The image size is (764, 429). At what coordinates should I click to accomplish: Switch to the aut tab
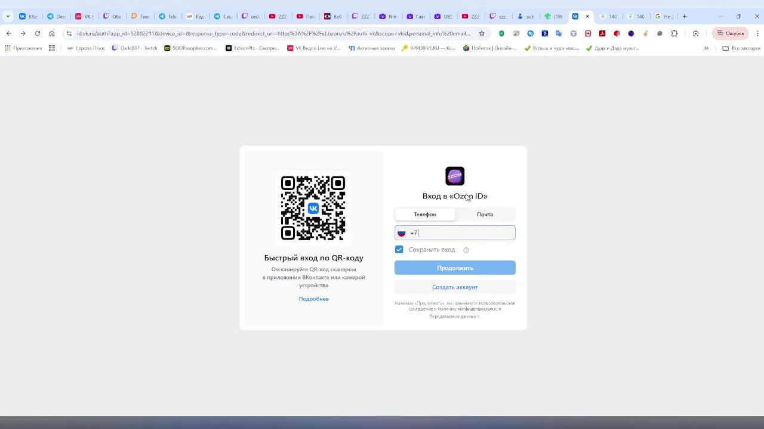[525, 16]
